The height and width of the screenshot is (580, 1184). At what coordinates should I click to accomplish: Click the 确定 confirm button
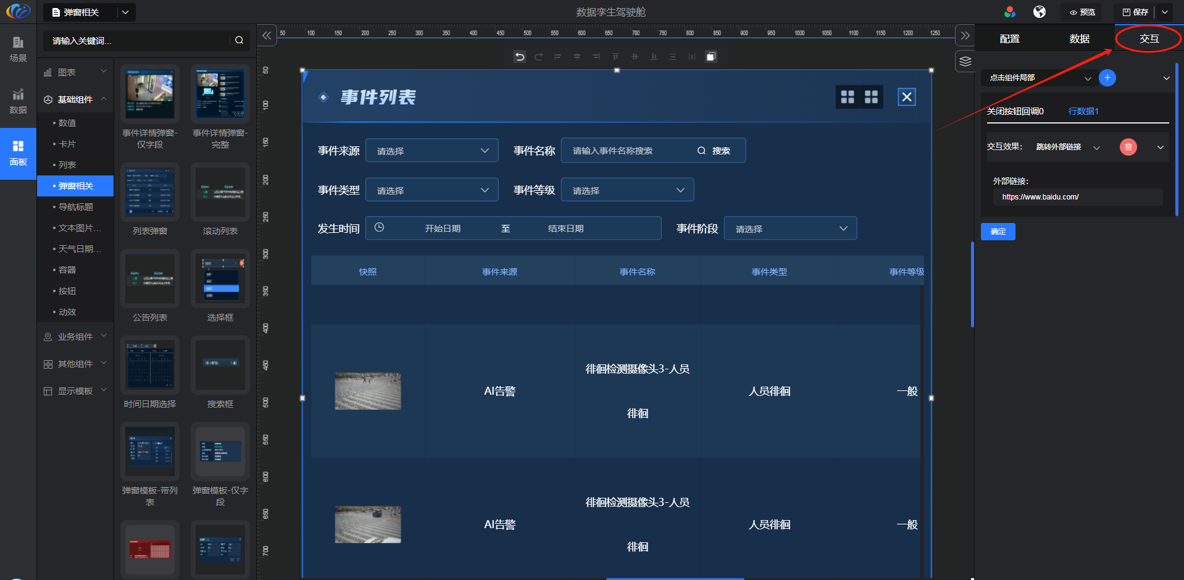998,232
